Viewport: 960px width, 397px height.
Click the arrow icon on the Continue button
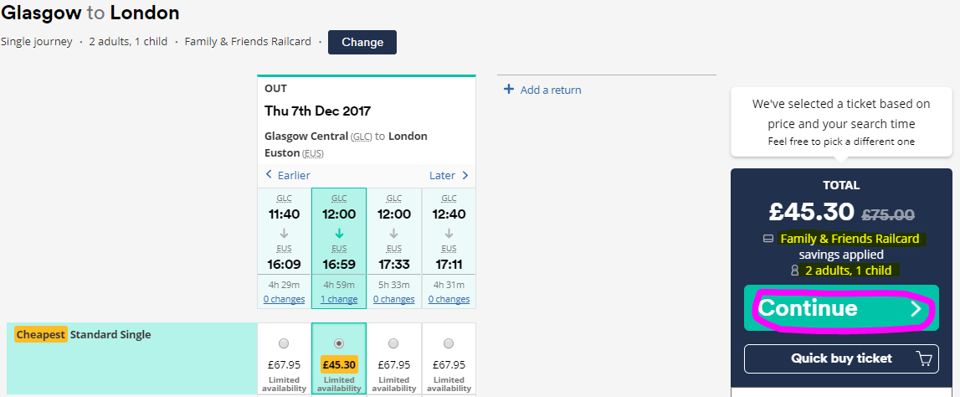pos(916,309)
